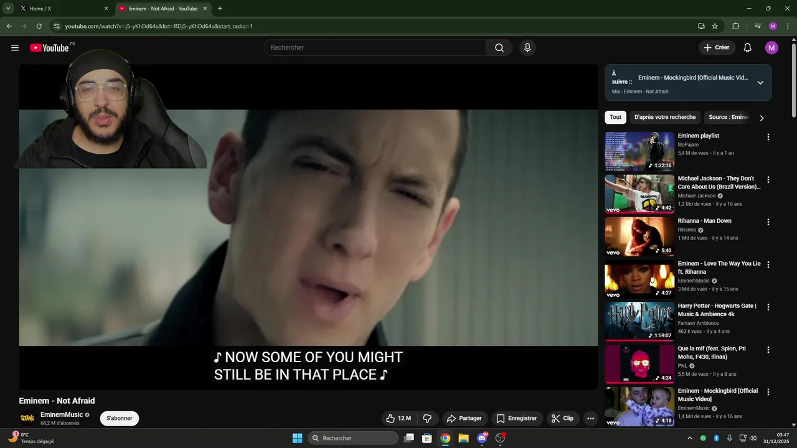Select the Tout filter chip
The width and height of the screenshot is (797, 448).
(615, 117)
